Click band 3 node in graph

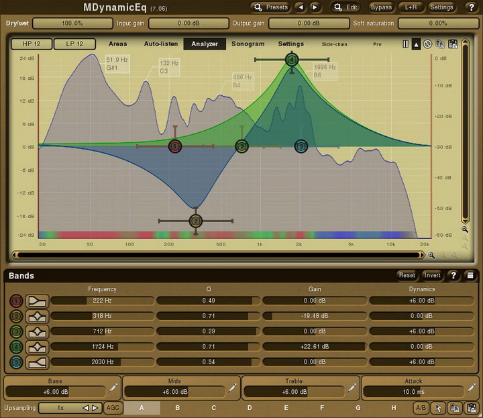pyautogui.click(x=241, y=146)
